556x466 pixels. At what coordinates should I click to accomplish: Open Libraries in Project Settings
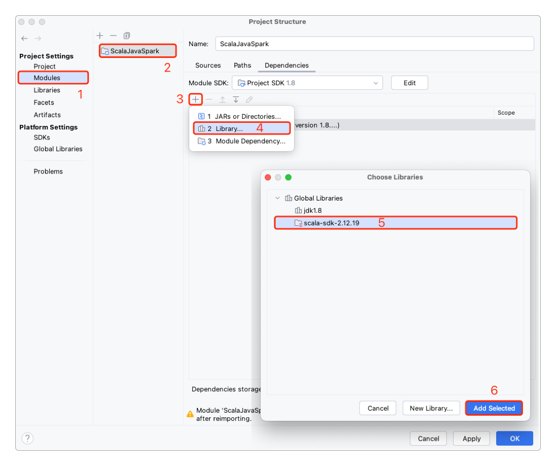(47, 90)
